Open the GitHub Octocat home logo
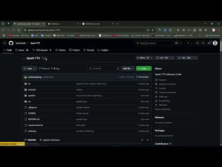This screenshot has width=222, height=167. pyautogui.click(x=11, y=43)
